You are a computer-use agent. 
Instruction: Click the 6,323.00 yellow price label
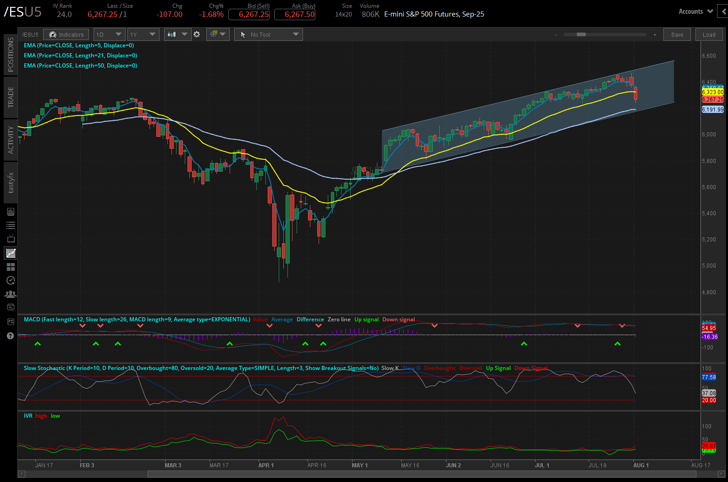click(x=713, y=92)
